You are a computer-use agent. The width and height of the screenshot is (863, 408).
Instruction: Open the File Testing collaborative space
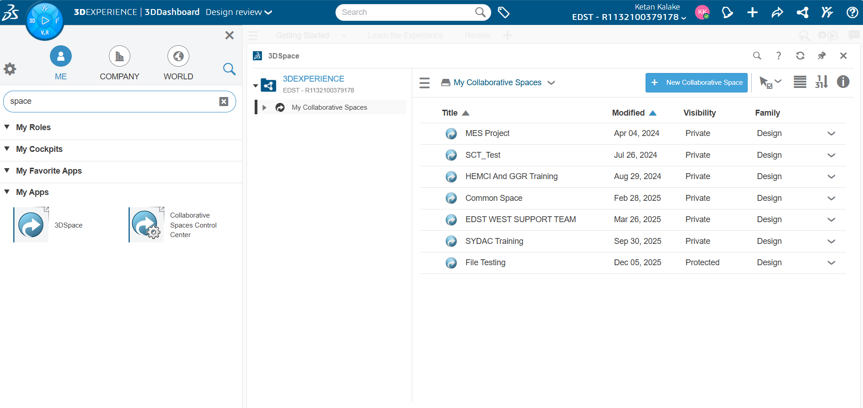tap(485, 262)
